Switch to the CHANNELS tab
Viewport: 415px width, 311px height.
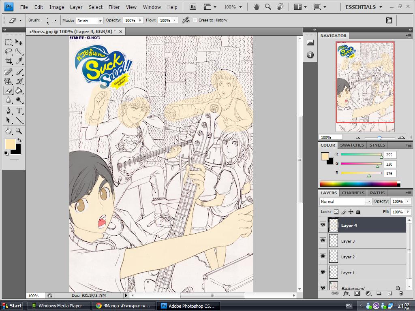353,193
